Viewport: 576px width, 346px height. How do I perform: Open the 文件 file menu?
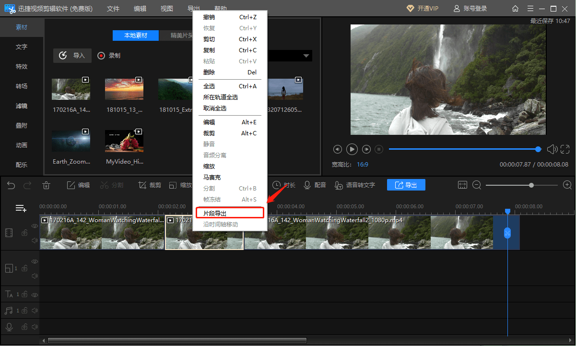113,9
